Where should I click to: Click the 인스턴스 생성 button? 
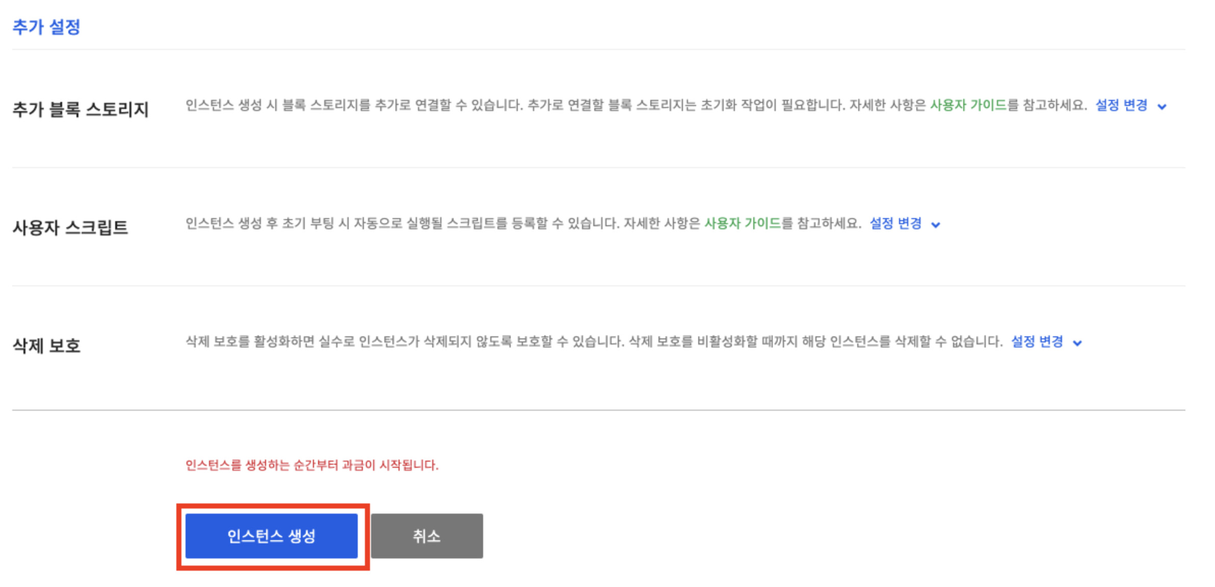click(x=271, y=536)
